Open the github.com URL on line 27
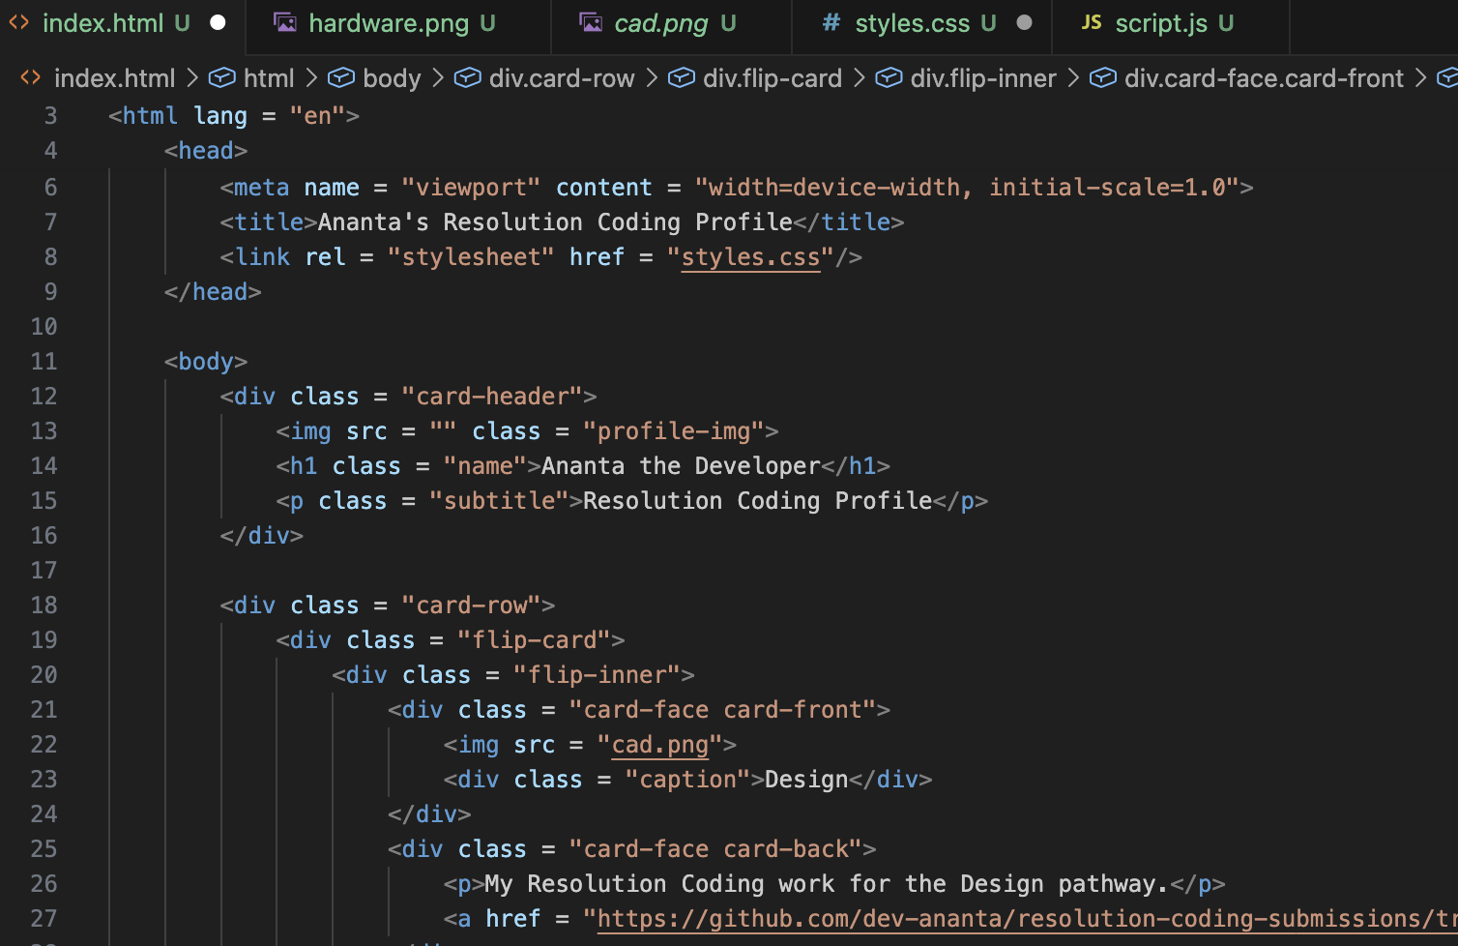The height and width of the screenshot is (946, 1458). [1027, 919]
